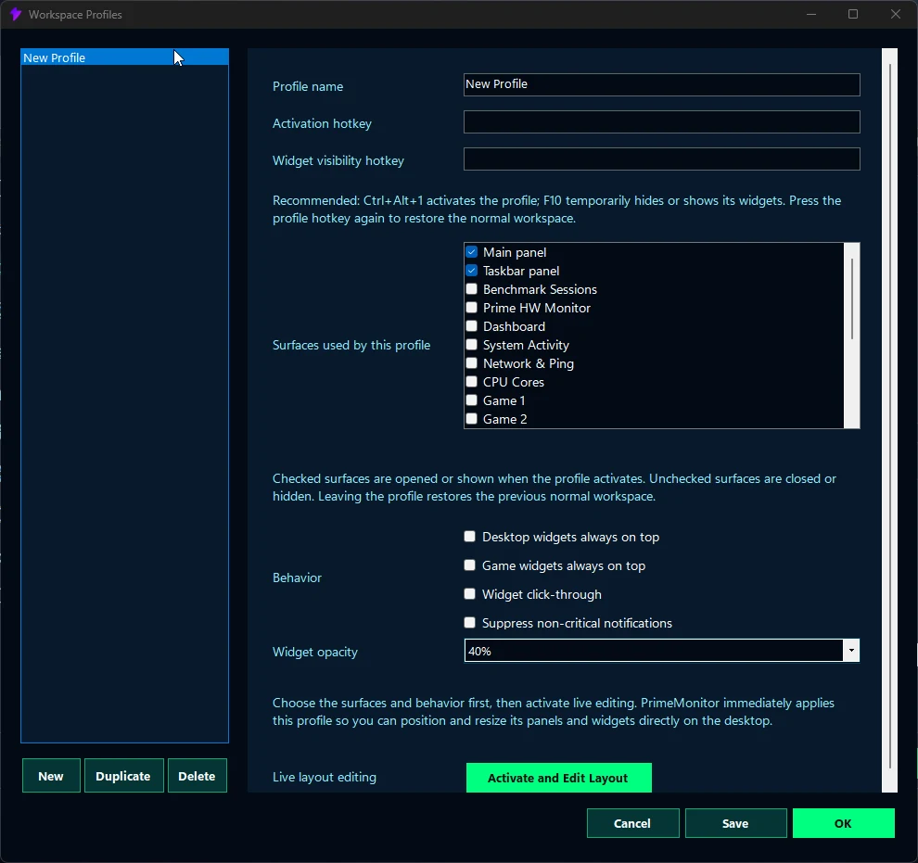Check the Prime HW Monitor surface
Image resolution: width=918 pixels, height=863 pixels.
pos(471,308)
